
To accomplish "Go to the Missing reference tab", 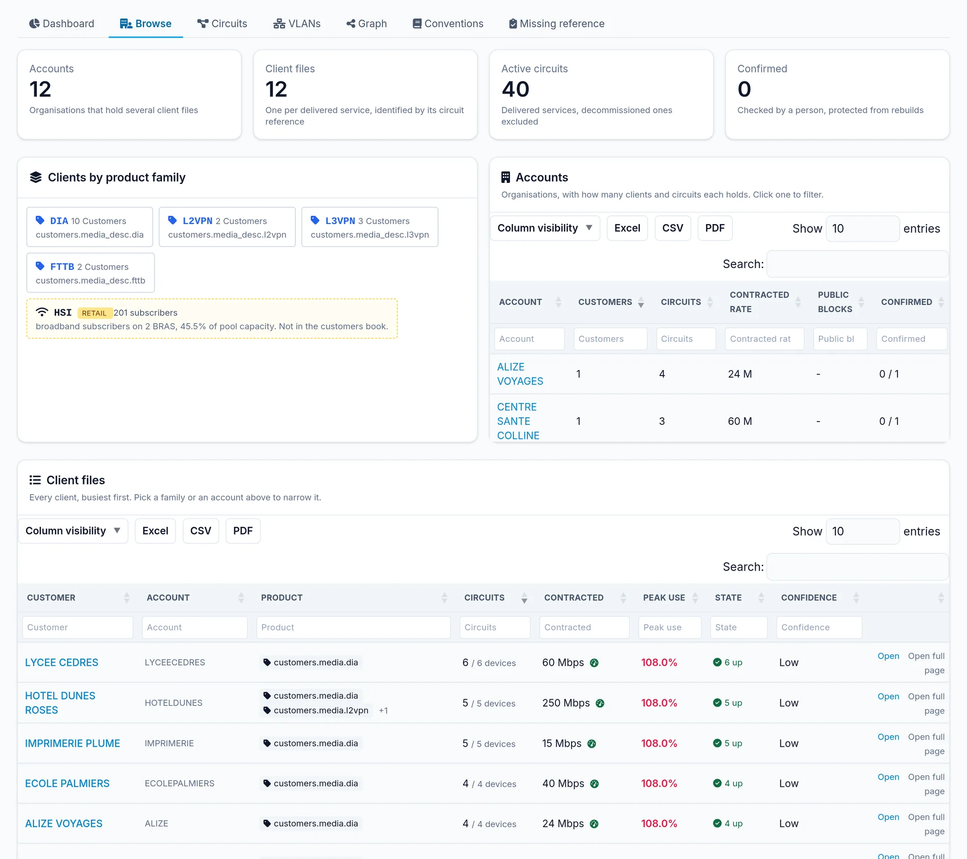I will [x=557, y=24].
